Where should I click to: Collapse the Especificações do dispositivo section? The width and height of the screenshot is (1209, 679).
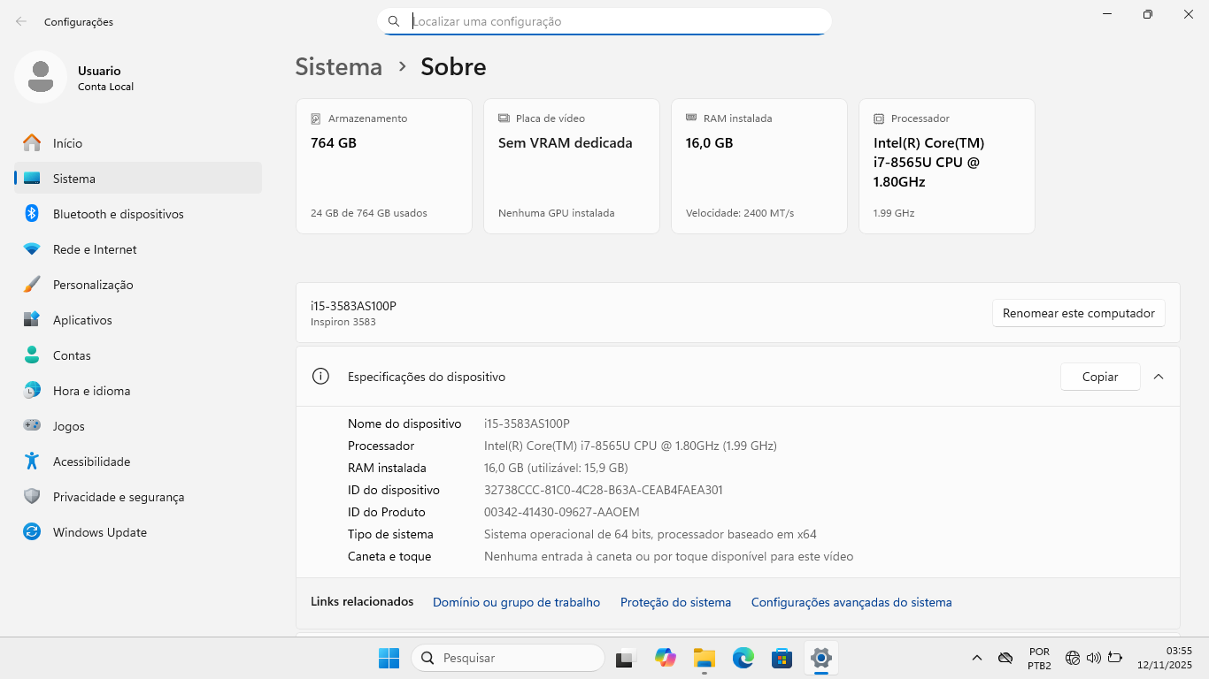tap(1159, 376)
